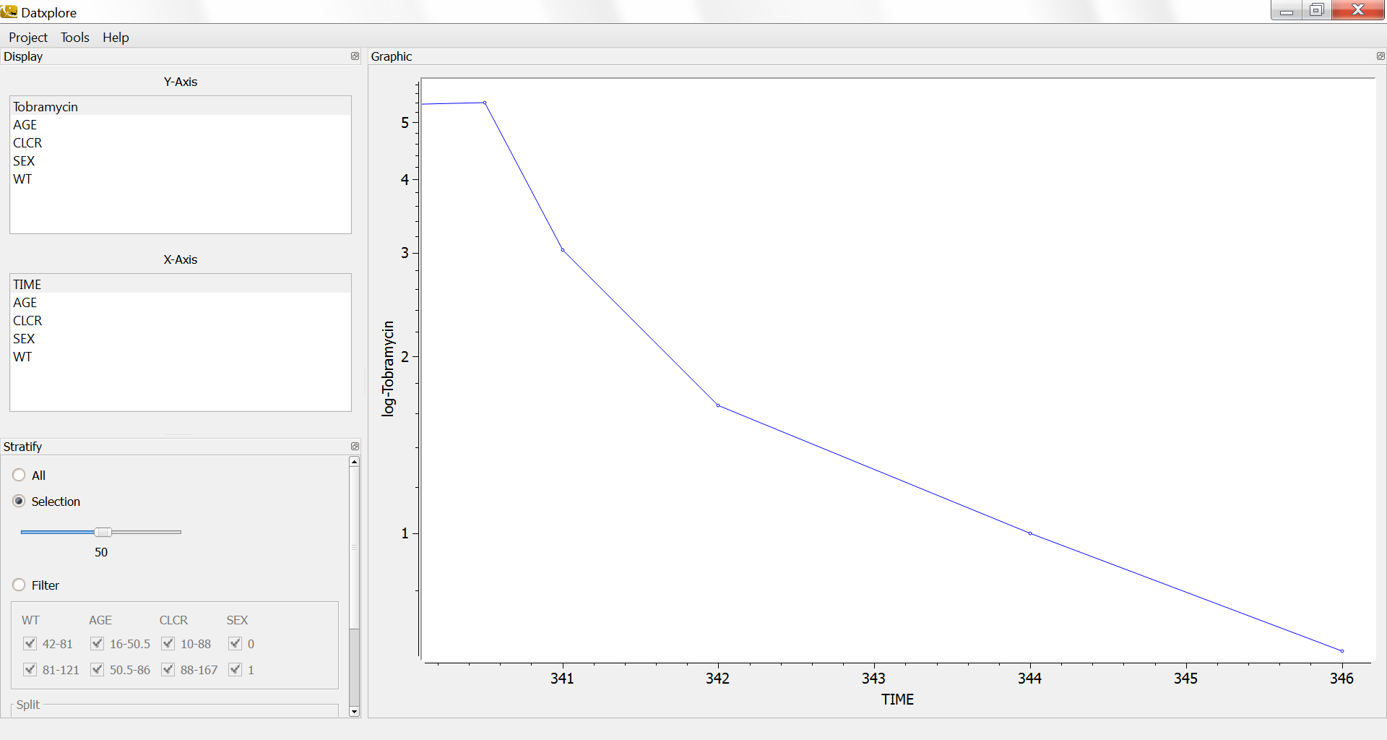Select CLCR in the Y-Axis list
The image size is (1387, 740).
click(27, 143)
